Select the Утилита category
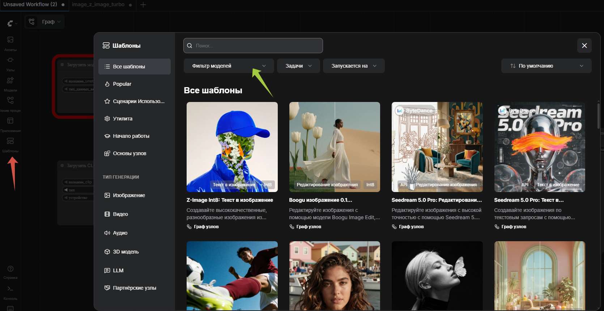The width and height of the screenshot is (604, 311). click(135, 119)
